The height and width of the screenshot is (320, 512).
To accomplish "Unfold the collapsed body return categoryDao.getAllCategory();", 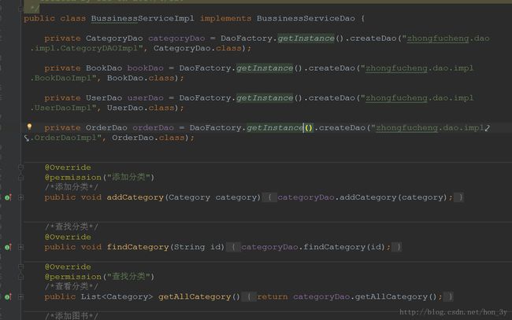I will 348,297.
